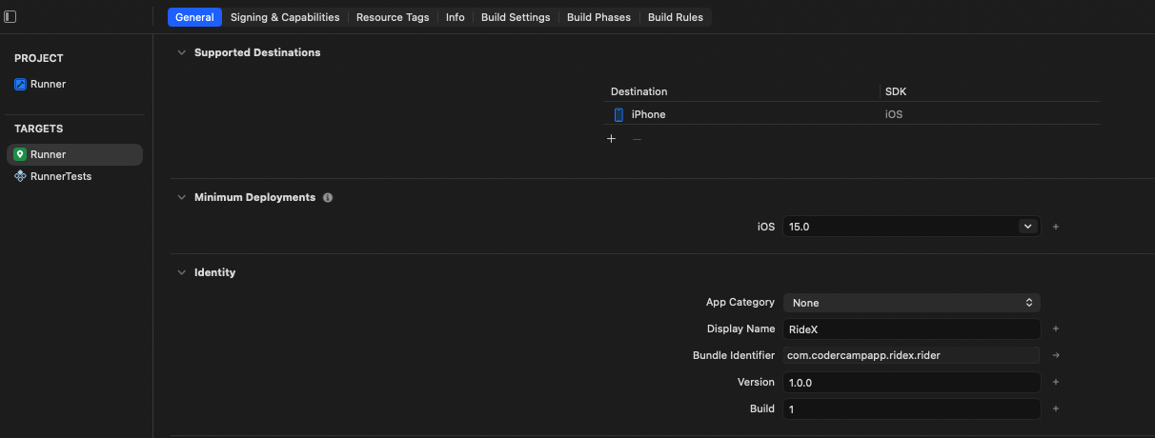The height and width of the screenshot is (438, 1155).
Task: Open the Build Rules tab
Action: tap(676, 17)
